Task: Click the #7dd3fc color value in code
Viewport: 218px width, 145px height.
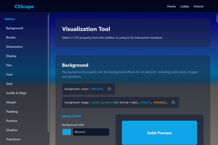Action: [x=146, y=103]
